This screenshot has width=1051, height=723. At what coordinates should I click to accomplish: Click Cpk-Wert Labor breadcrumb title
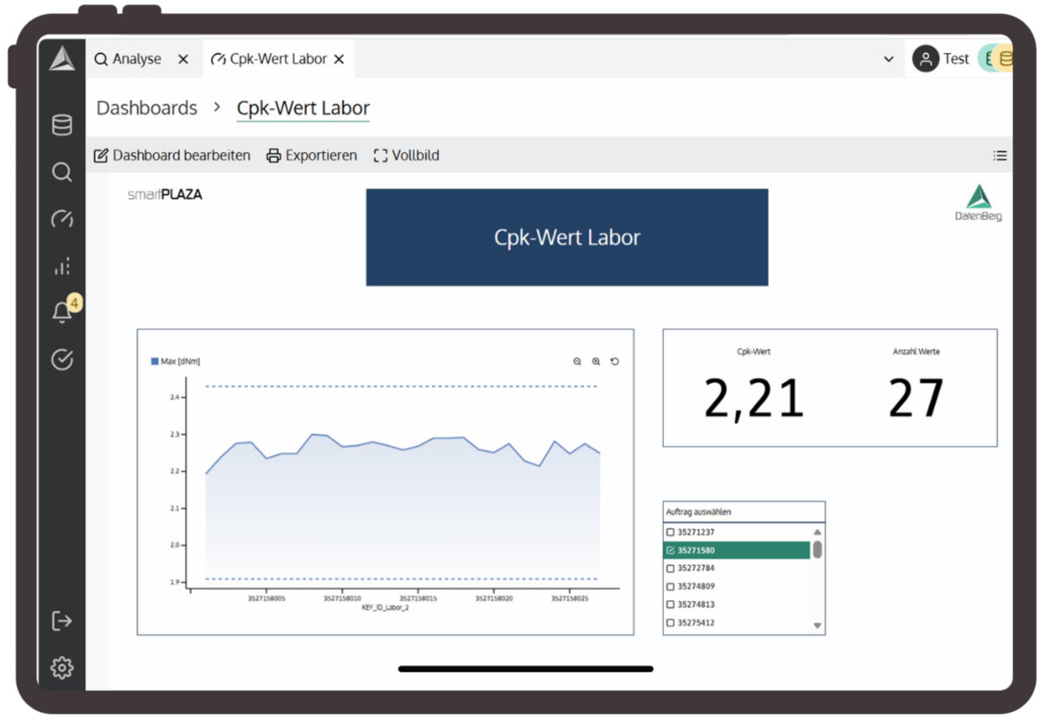[x=303, y=107]
